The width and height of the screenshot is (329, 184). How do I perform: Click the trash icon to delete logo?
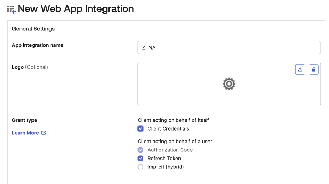313,70
